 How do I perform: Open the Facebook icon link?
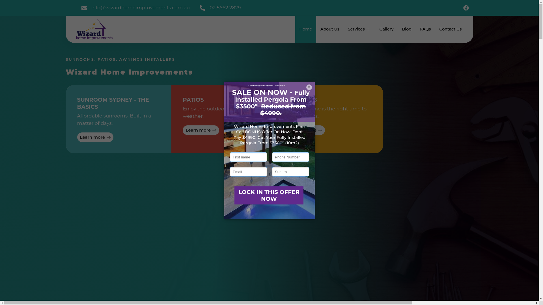[x=466, y=8]
